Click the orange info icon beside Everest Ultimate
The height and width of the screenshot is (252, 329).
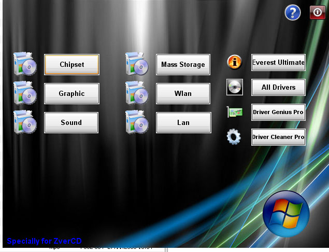[235, 62]
